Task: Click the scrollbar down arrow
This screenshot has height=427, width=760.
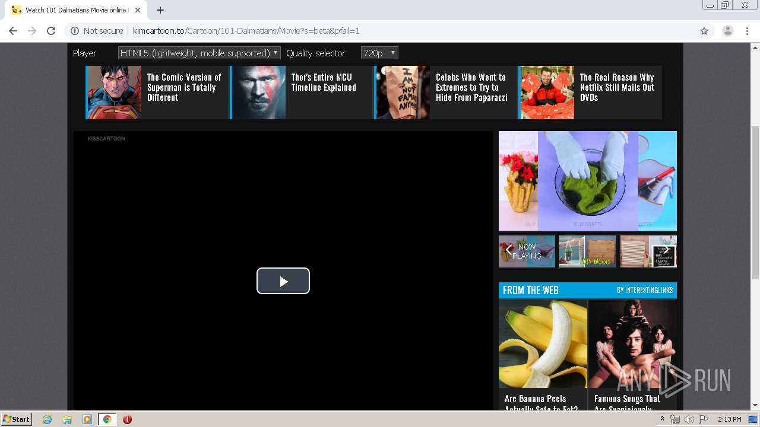Action: (755, 406)
